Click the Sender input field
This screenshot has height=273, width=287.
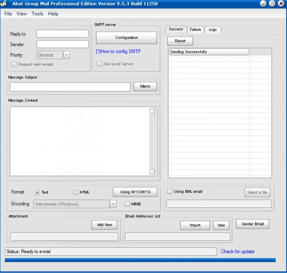click(x=62, y=44)
